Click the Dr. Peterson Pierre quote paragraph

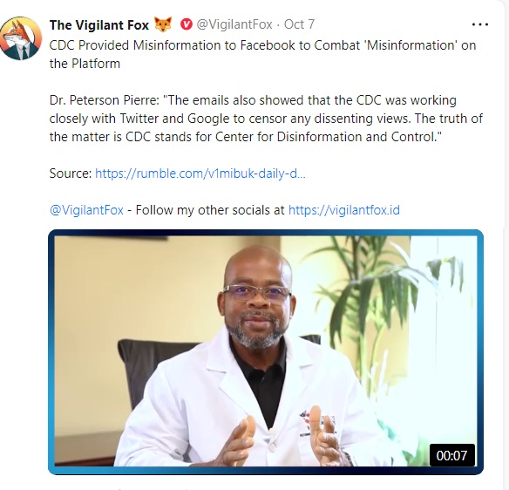point(266,119)
